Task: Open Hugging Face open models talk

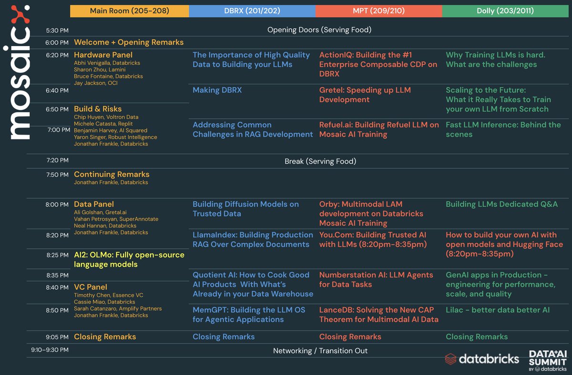Action: coord(504,244)
